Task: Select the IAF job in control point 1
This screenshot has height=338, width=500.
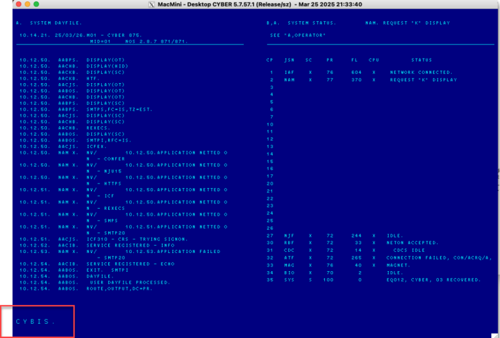Action: pyautogui.click(x=289, y=72)
